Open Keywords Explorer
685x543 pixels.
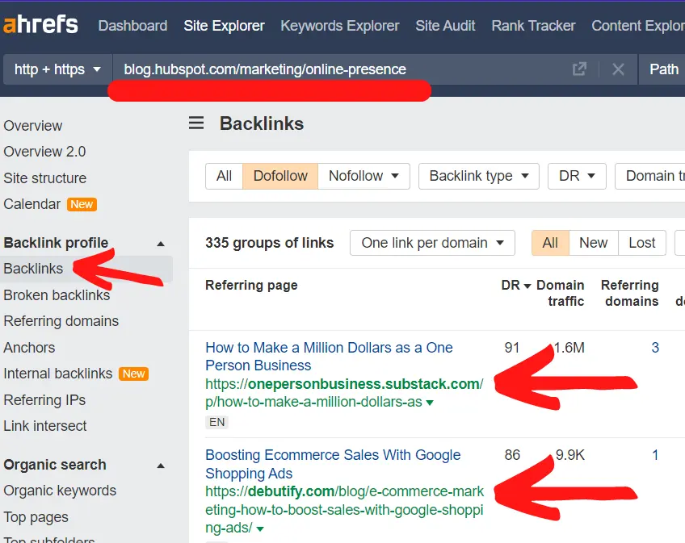coord(340,26)
